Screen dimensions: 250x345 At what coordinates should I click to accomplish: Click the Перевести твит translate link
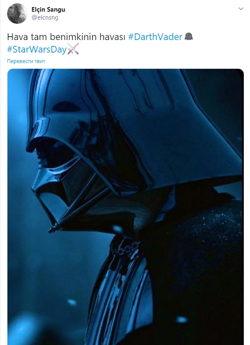(26, 61)
